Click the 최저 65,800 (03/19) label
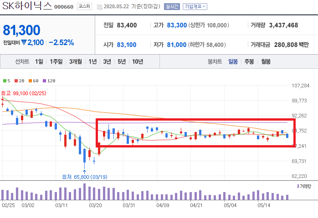Viewport: 318px width, 218px height. [85, 177]
